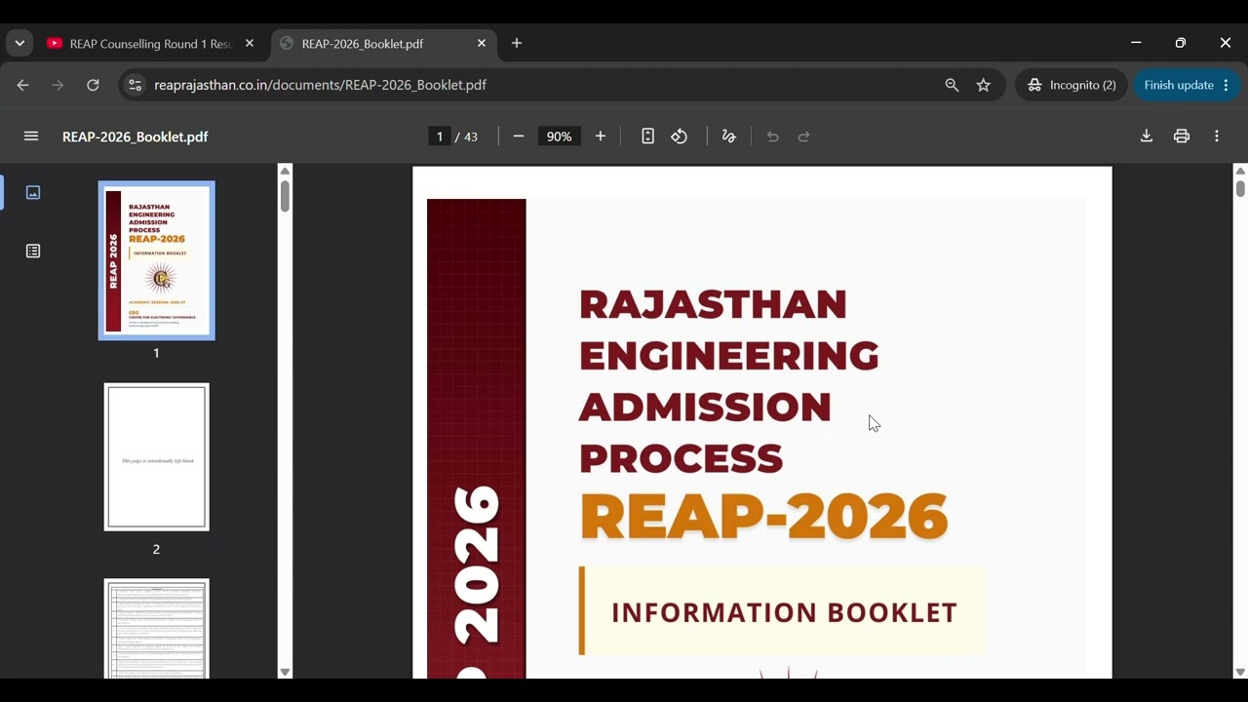Click the 90% zoom level field
The width and height of the screenshot is (1248, 702).
560,136
